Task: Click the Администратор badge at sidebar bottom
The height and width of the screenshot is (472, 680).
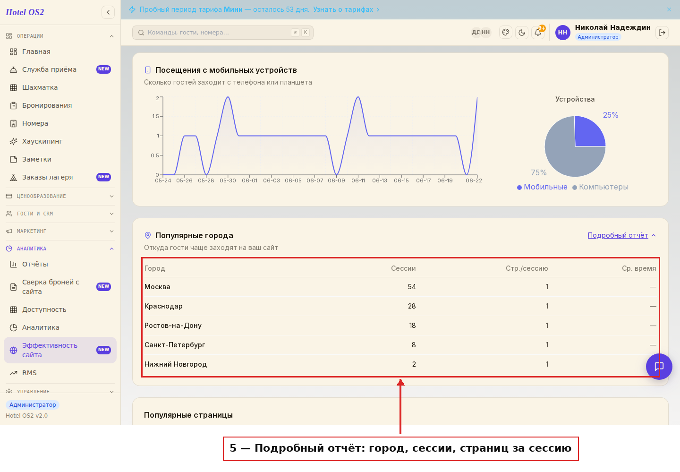Action: click(x=33, y=405)
